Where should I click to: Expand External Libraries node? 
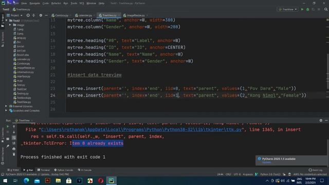pos(6,106)
